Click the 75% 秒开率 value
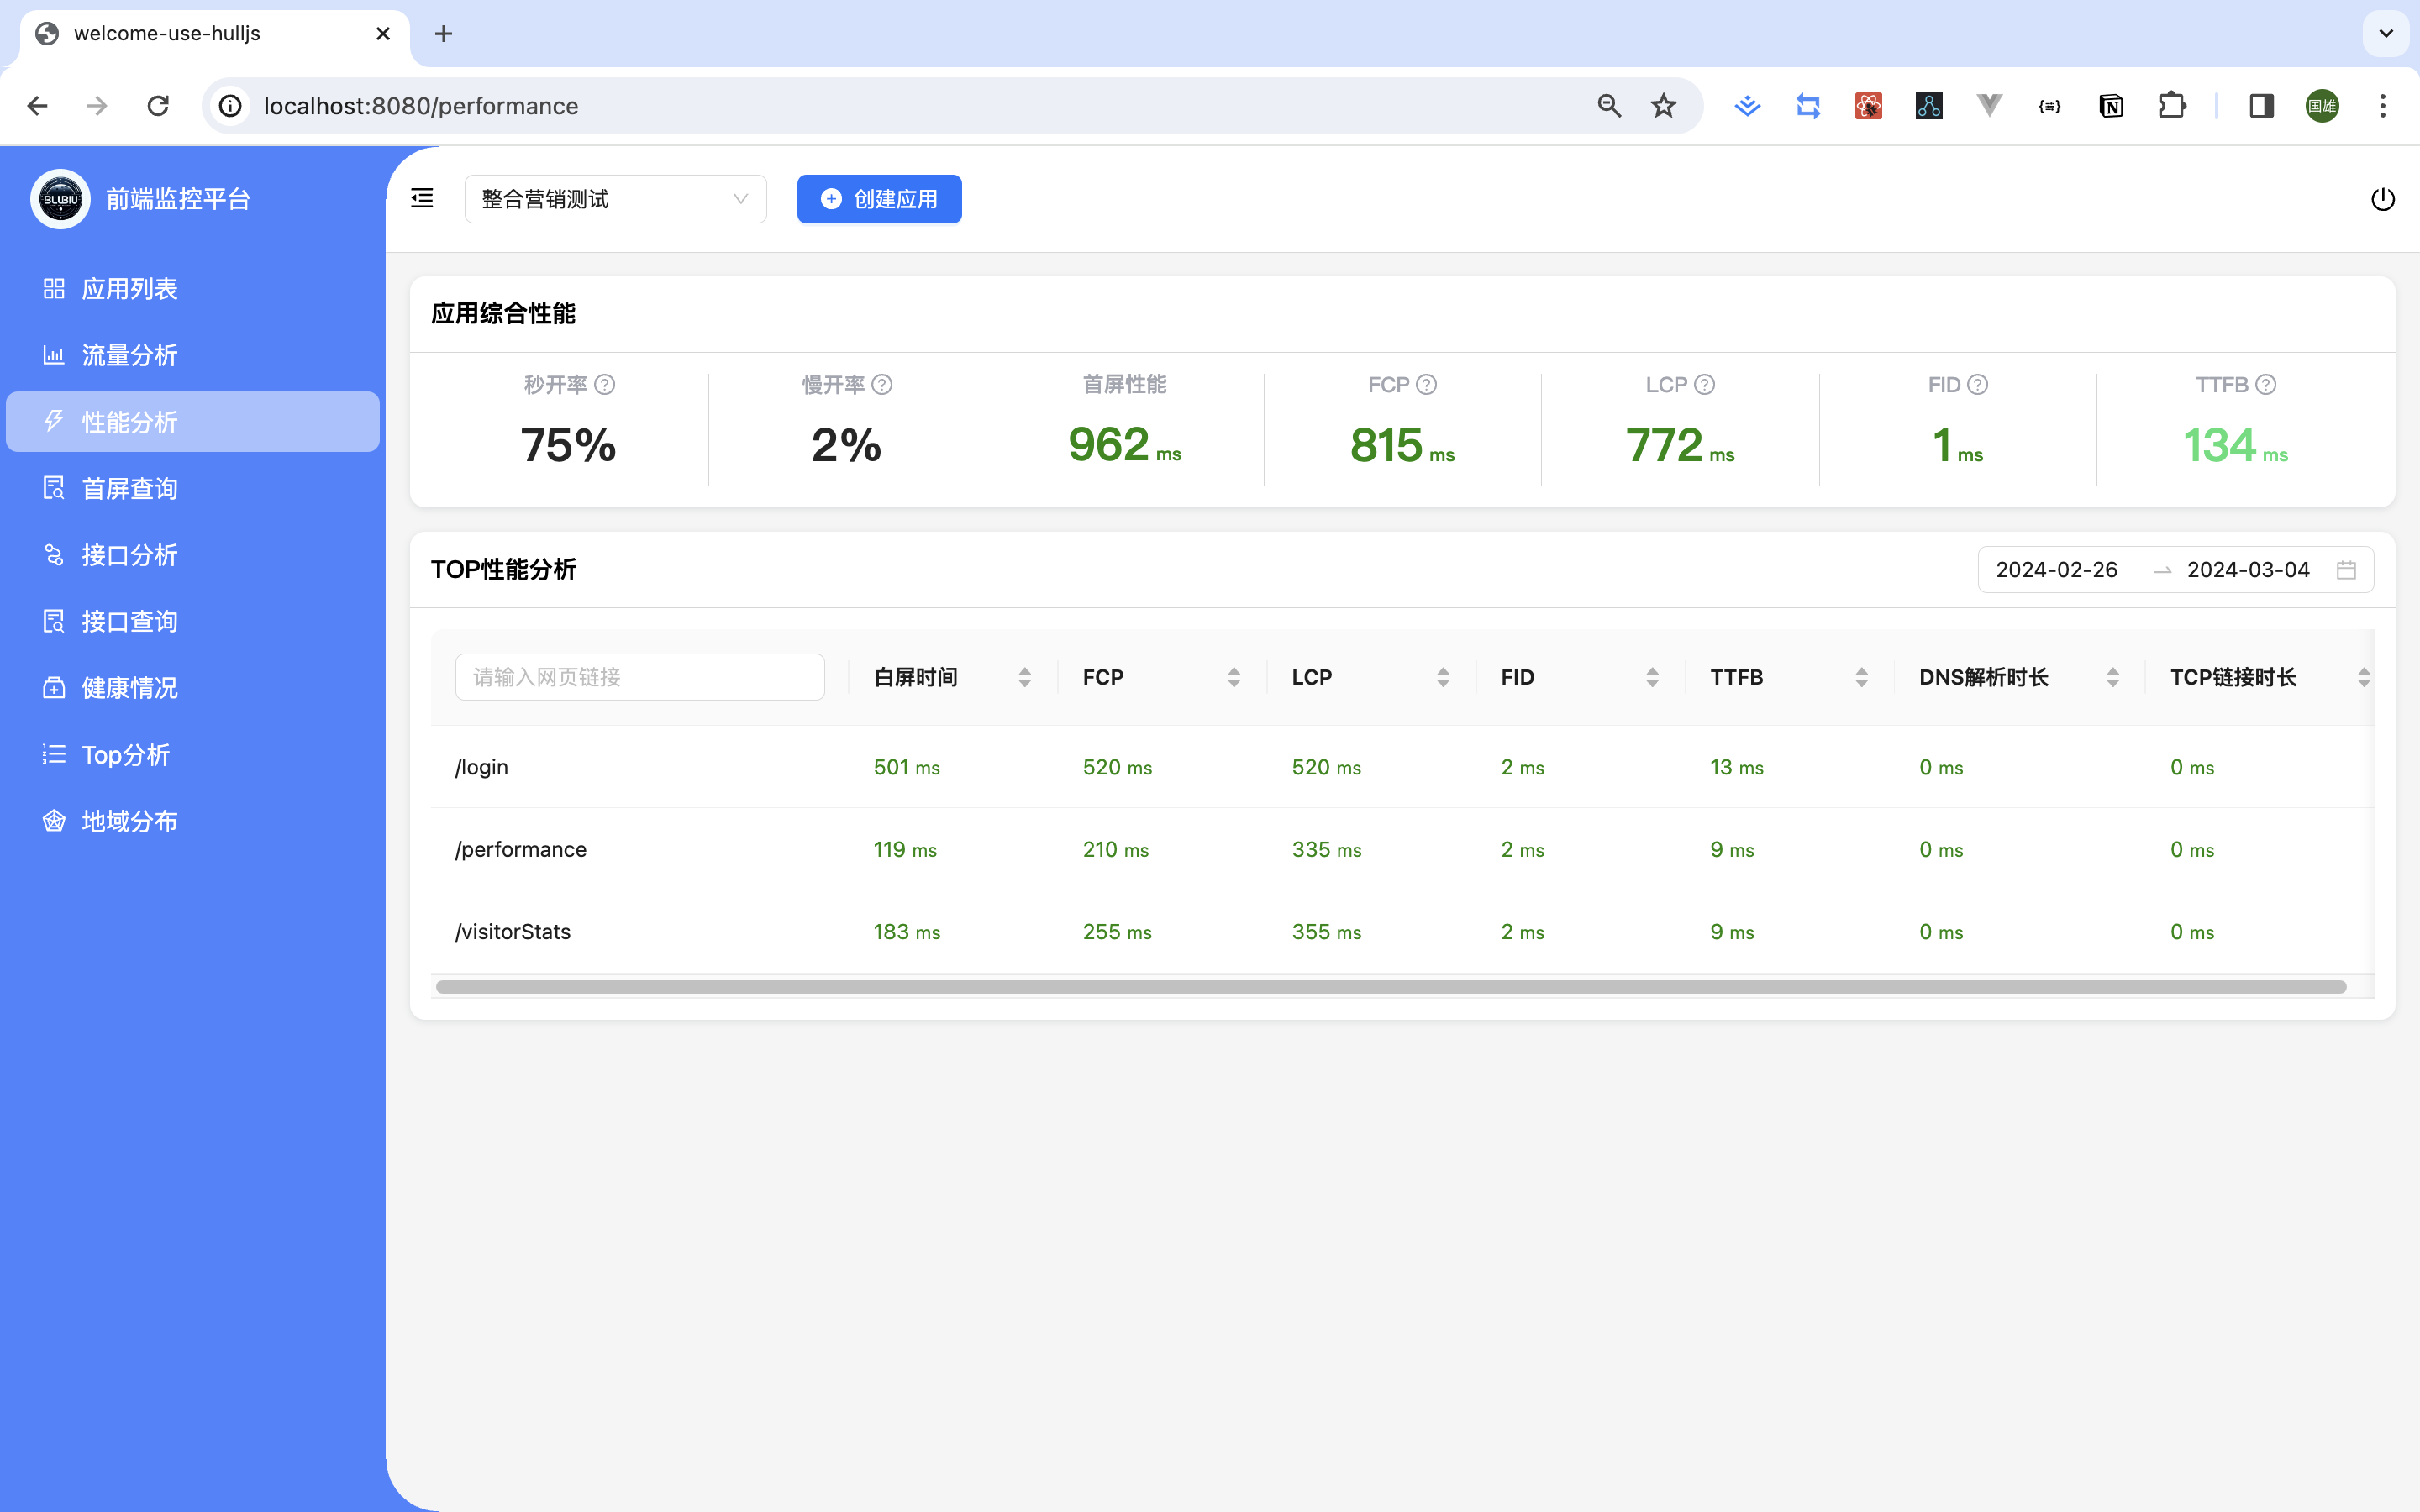Screen dimensions: 2420x1512 pos(568,445)
